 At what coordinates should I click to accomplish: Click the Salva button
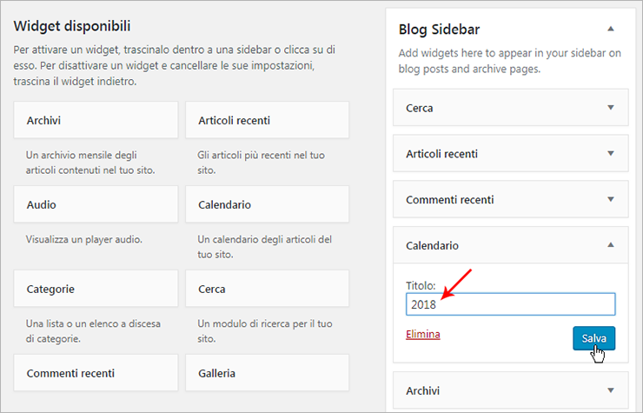pyautogui.click(x=593, y=338)
